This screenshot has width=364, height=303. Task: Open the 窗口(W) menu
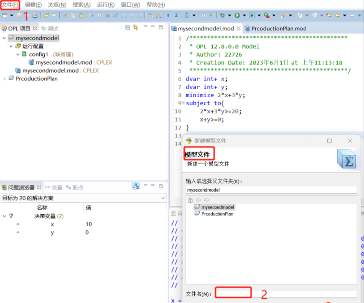coord(130,4)
